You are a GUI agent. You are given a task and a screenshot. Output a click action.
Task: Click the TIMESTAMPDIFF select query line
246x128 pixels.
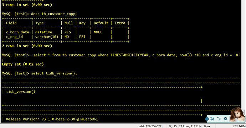[x=121, y=55]
